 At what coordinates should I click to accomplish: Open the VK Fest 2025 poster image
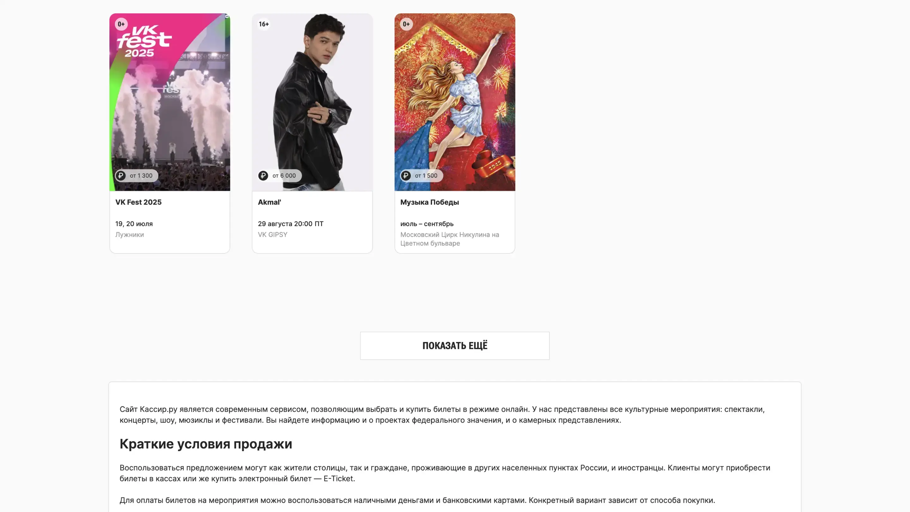(x=170, y=102)
